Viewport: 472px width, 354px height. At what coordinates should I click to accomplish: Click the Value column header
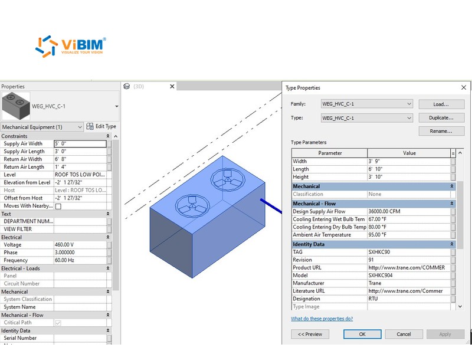click(409, 153)
